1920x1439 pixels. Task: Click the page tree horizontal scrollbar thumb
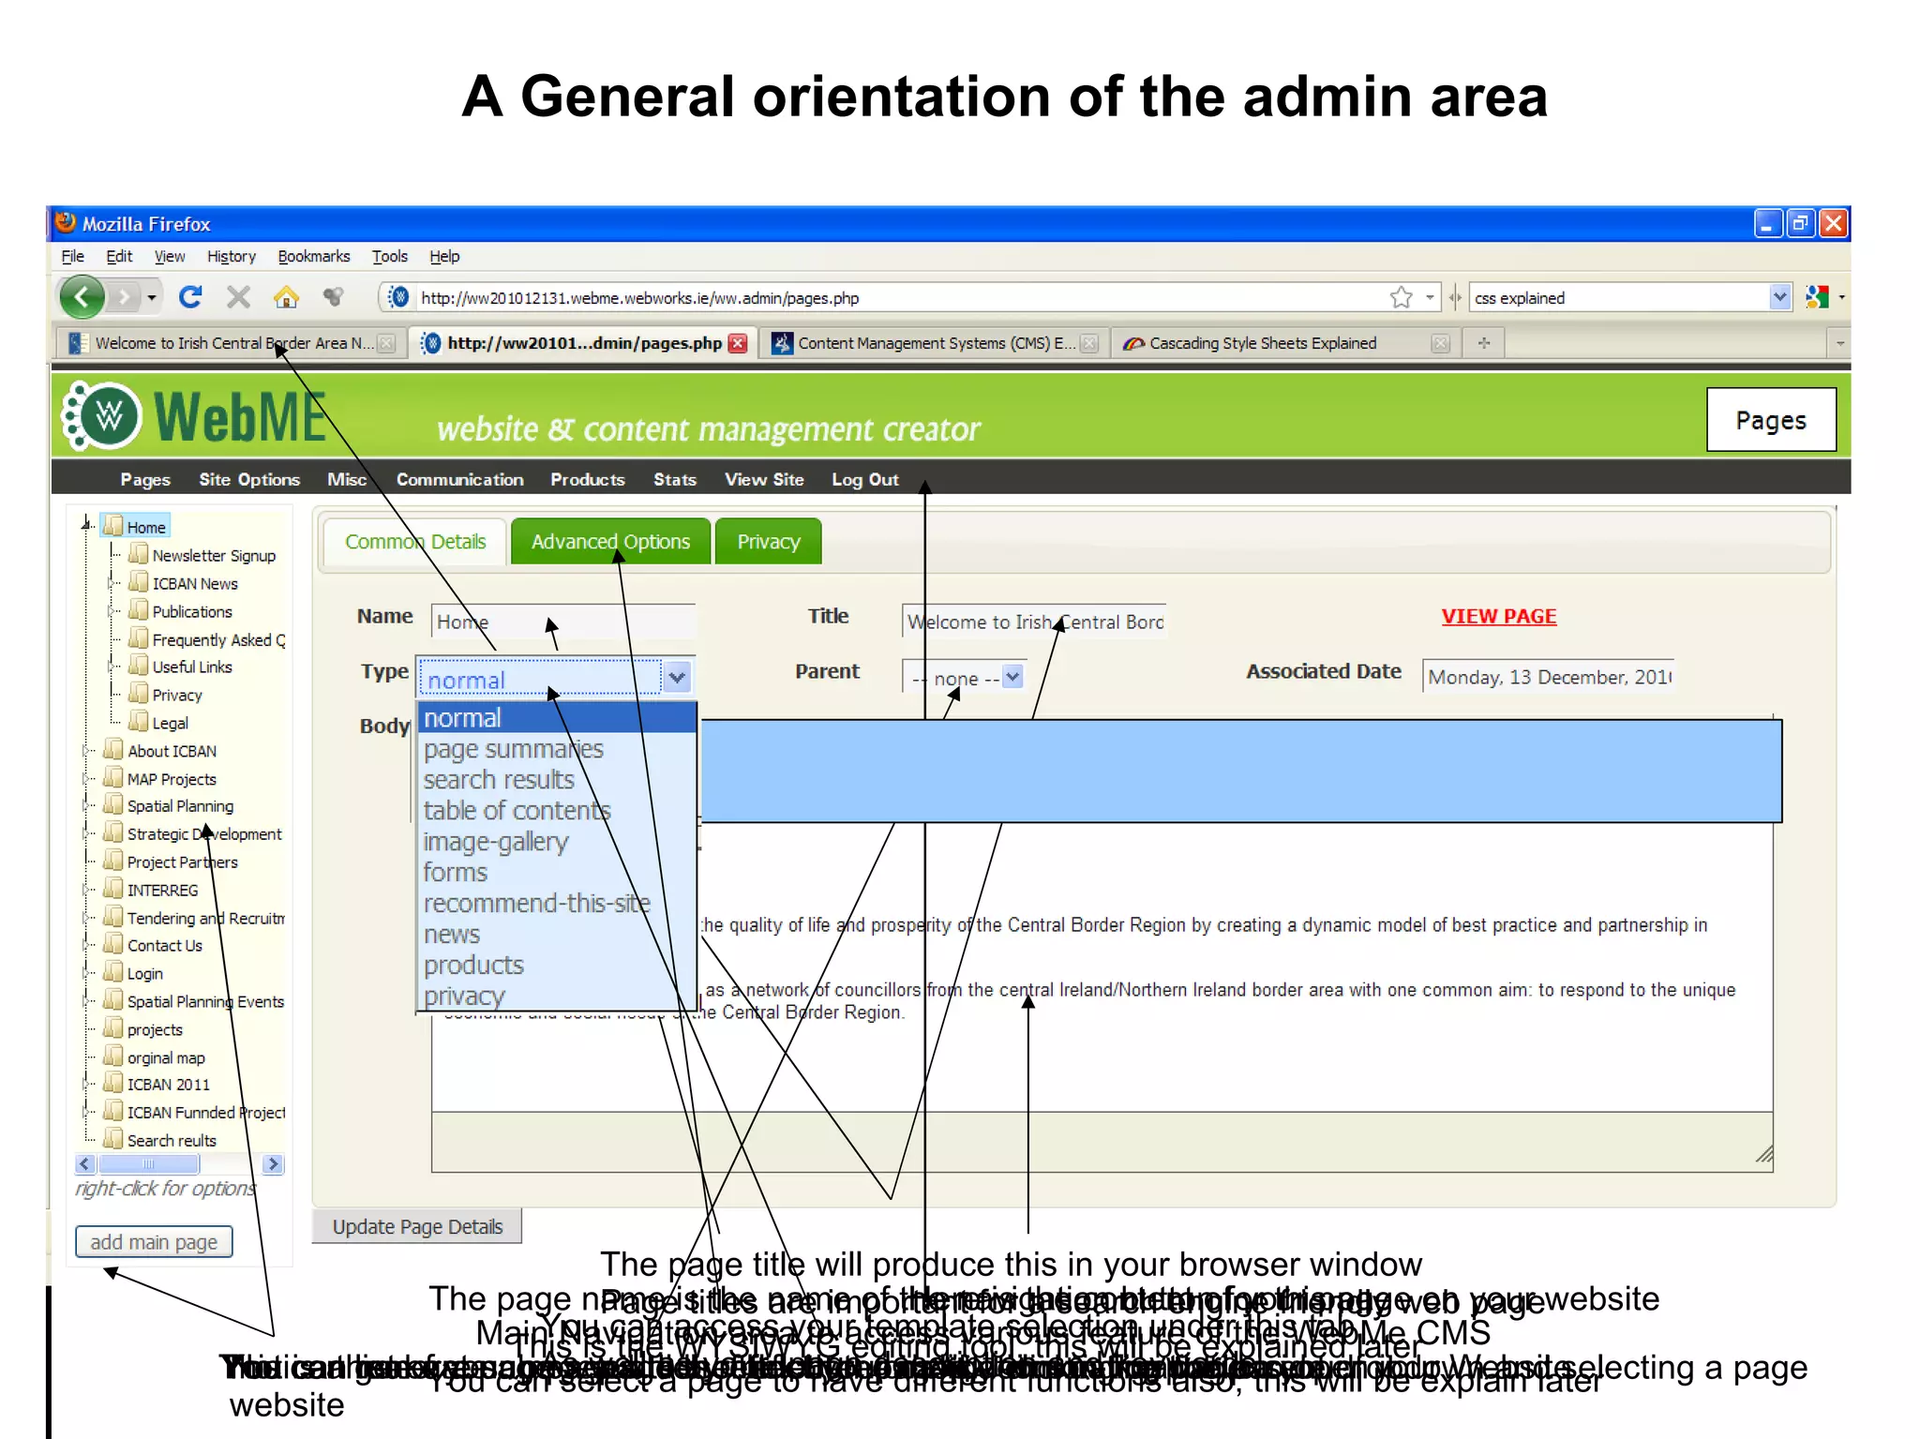tap(148, 1164)
